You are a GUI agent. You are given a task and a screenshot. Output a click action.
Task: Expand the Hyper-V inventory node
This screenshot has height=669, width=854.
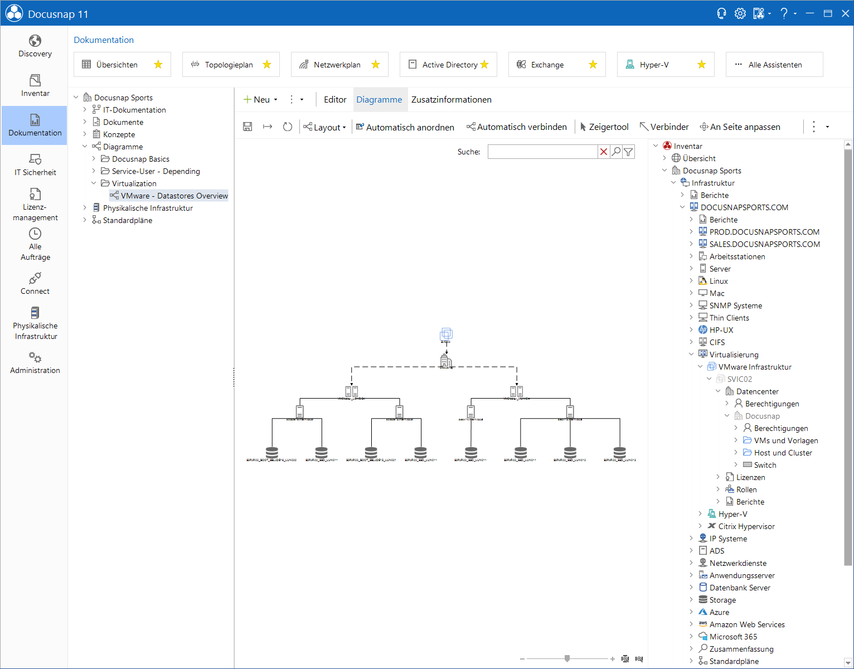click(700, 514)
